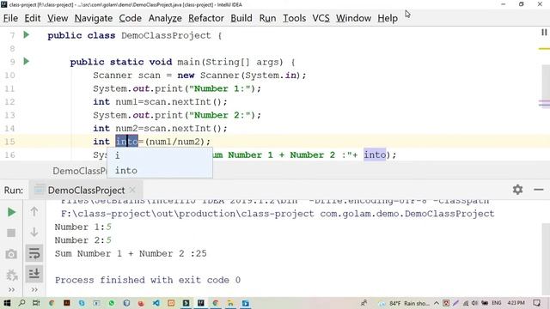
Task: Click the "Number 2:" string literal on line 13
Action: [x=221, y=115]
